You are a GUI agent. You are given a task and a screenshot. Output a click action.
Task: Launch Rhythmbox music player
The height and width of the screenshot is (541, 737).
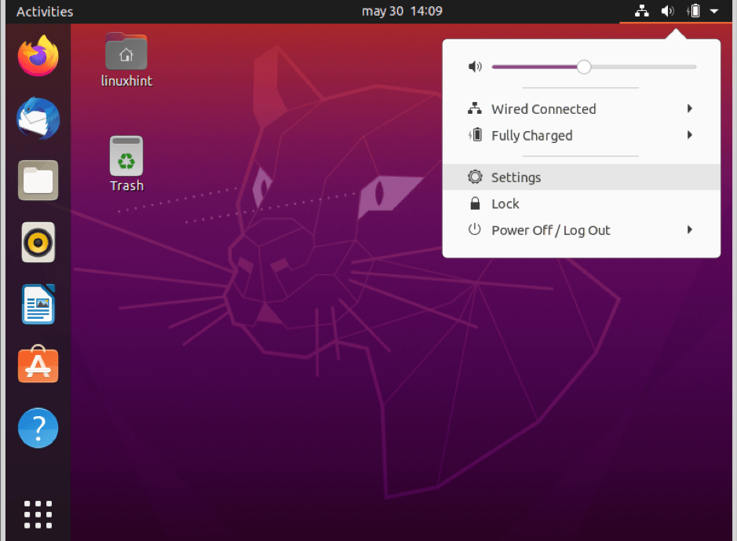(38, 243)
